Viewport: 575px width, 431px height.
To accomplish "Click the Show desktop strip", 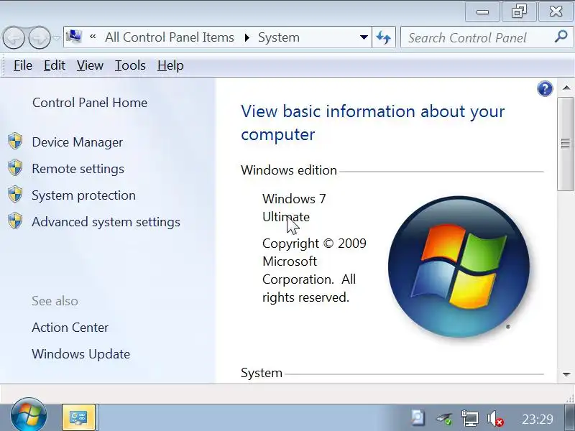I will (569, 418).
